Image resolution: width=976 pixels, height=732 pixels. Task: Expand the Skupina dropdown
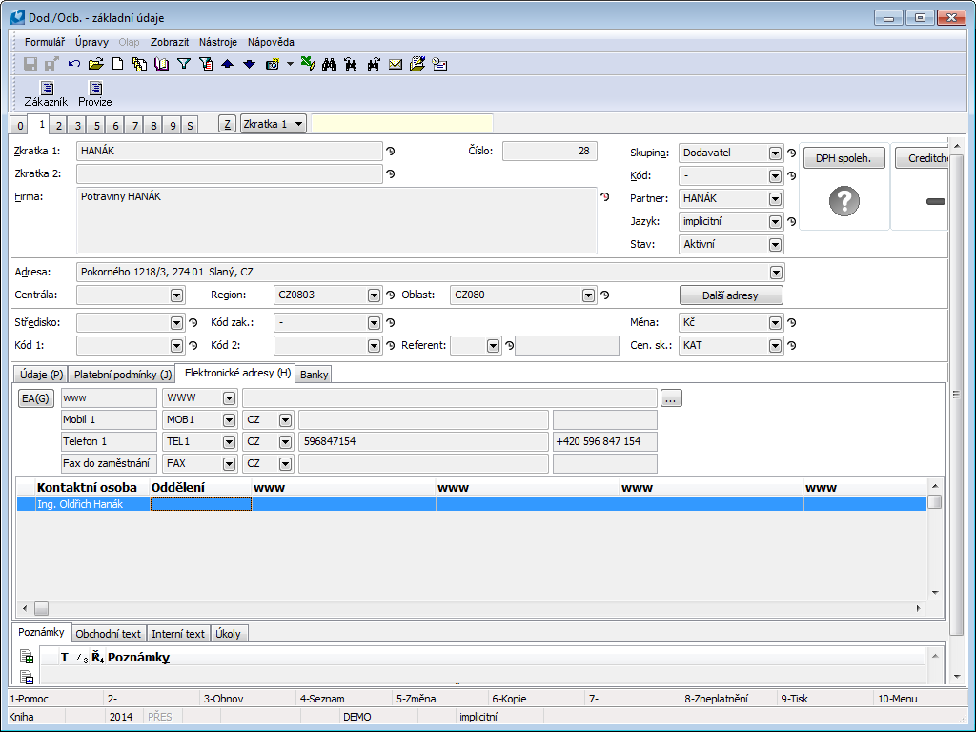click(775, 153)
